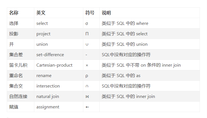The image size is (207, 118).
Task: Click the 'assignment' English cell
Action: pos(48,107)
